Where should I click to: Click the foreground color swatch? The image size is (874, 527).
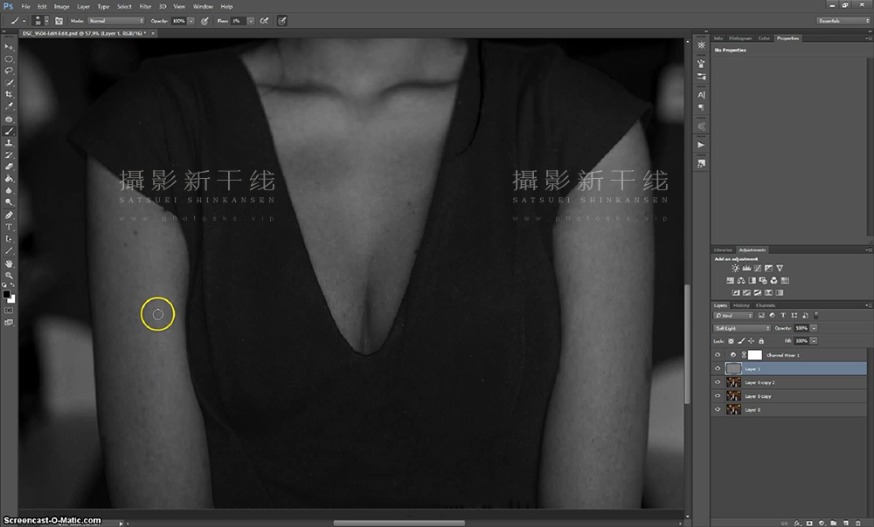pos(6,294)
